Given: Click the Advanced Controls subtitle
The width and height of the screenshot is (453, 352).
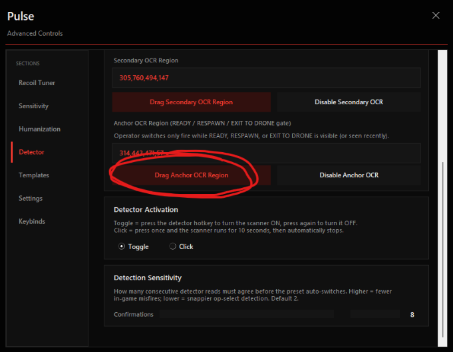Looking at the screenshot, I should click(x=35, y=33).
